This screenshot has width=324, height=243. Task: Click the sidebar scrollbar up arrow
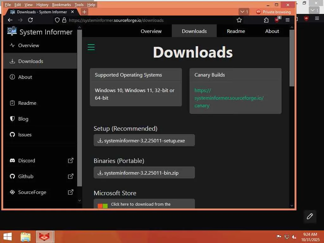79,27
